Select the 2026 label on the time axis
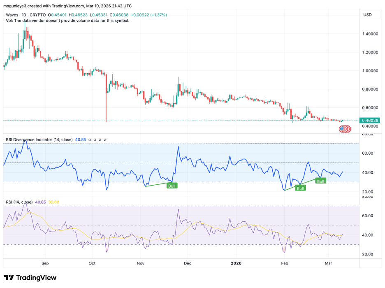This screenshot has width=385, height=288. click(x=236, y=263)
